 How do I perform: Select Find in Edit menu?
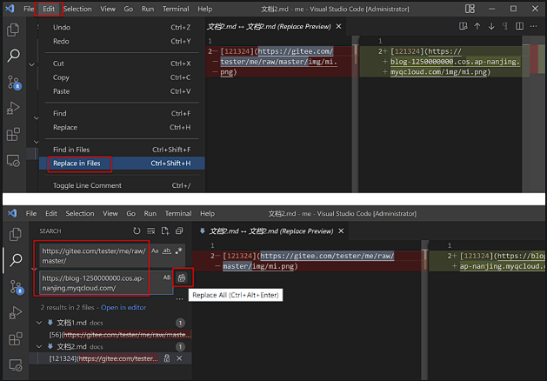tap(122, 113)
